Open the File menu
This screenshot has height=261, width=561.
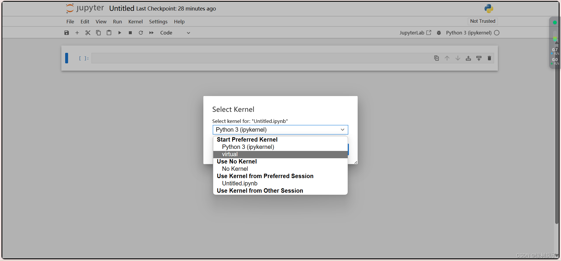(x=70, y=22)
